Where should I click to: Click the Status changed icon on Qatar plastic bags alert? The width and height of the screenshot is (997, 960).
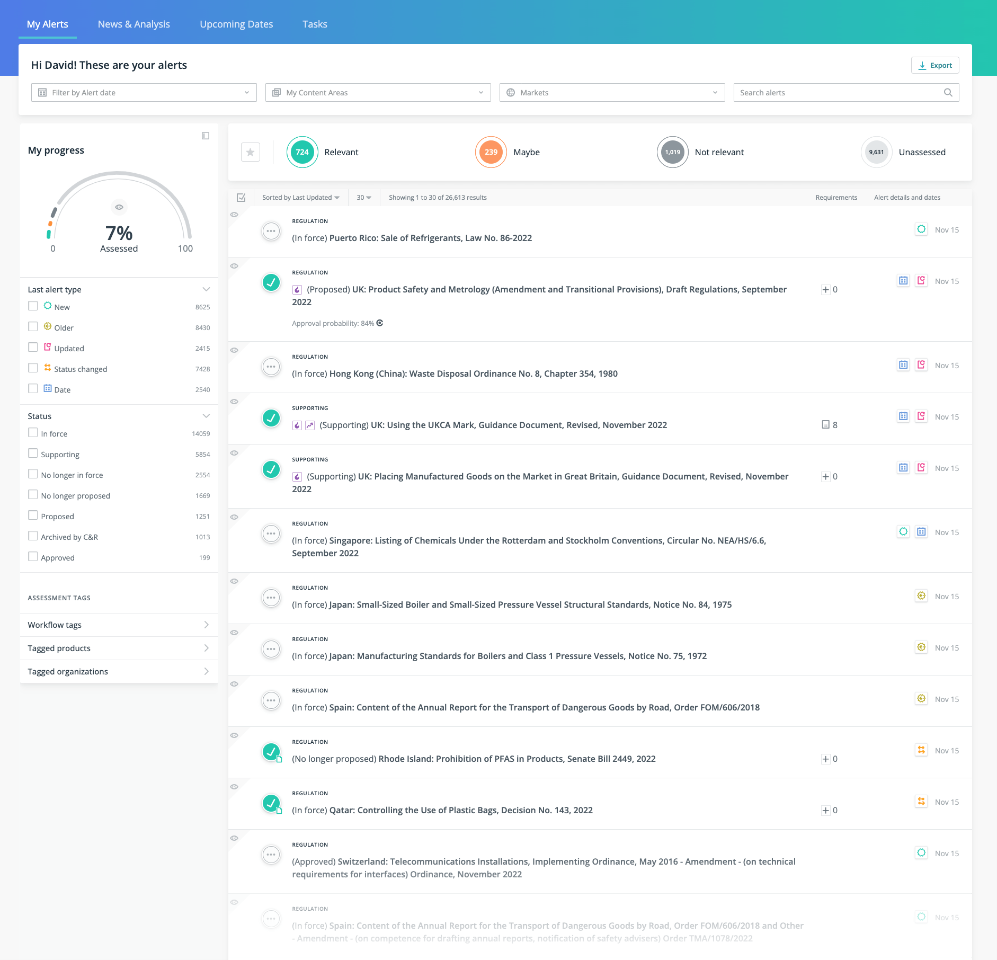(x=921, y=802)
